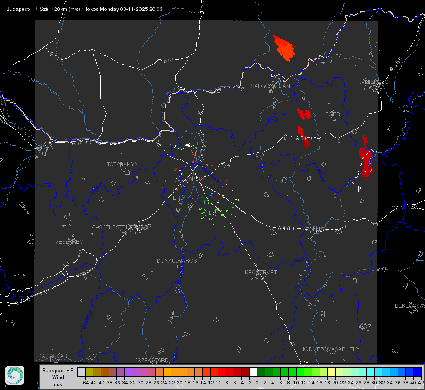Screen dimensions: 425x390
Task: Click the KAPOSVÁR city label
Action: click(x=53, y=356)
